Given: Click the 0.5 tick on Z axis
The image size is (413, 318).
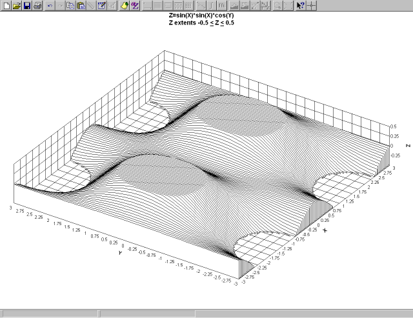Looking at the screenshot, I should point(393,126).
